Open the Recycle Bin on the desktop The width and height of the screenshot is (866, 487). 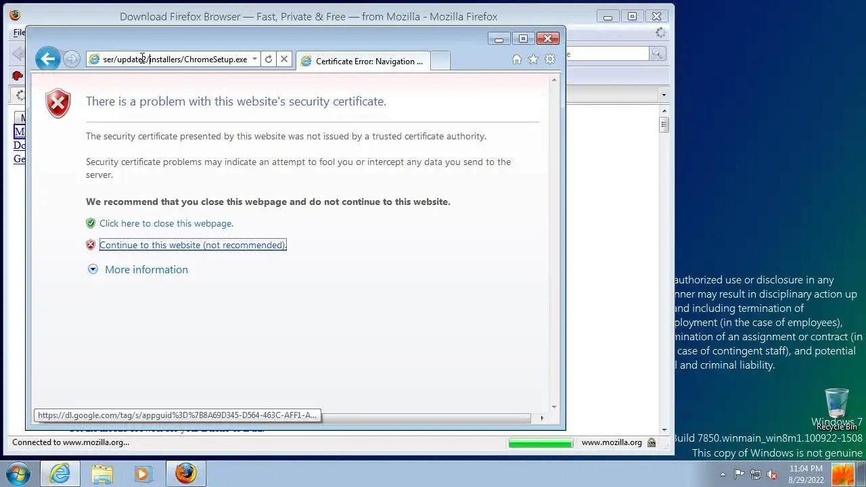[x=837, y=409]
